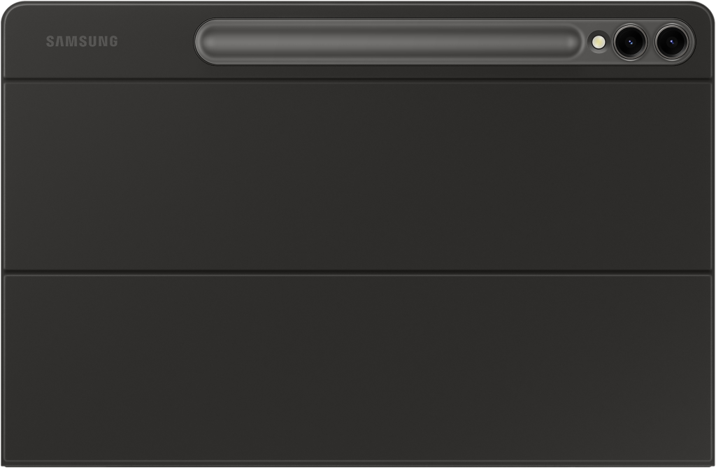716x468 pixels.
Task: Select the top strip left of S Pen slot
Action: 98,41
